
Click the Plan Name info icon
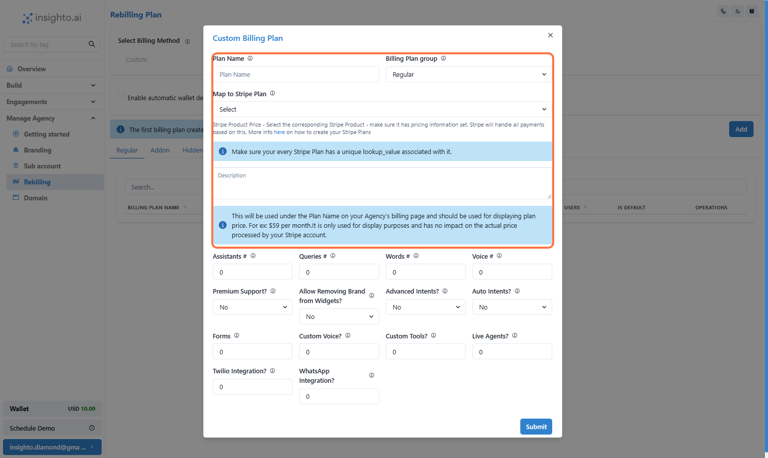pyautogui.click(x=250, y=58)
